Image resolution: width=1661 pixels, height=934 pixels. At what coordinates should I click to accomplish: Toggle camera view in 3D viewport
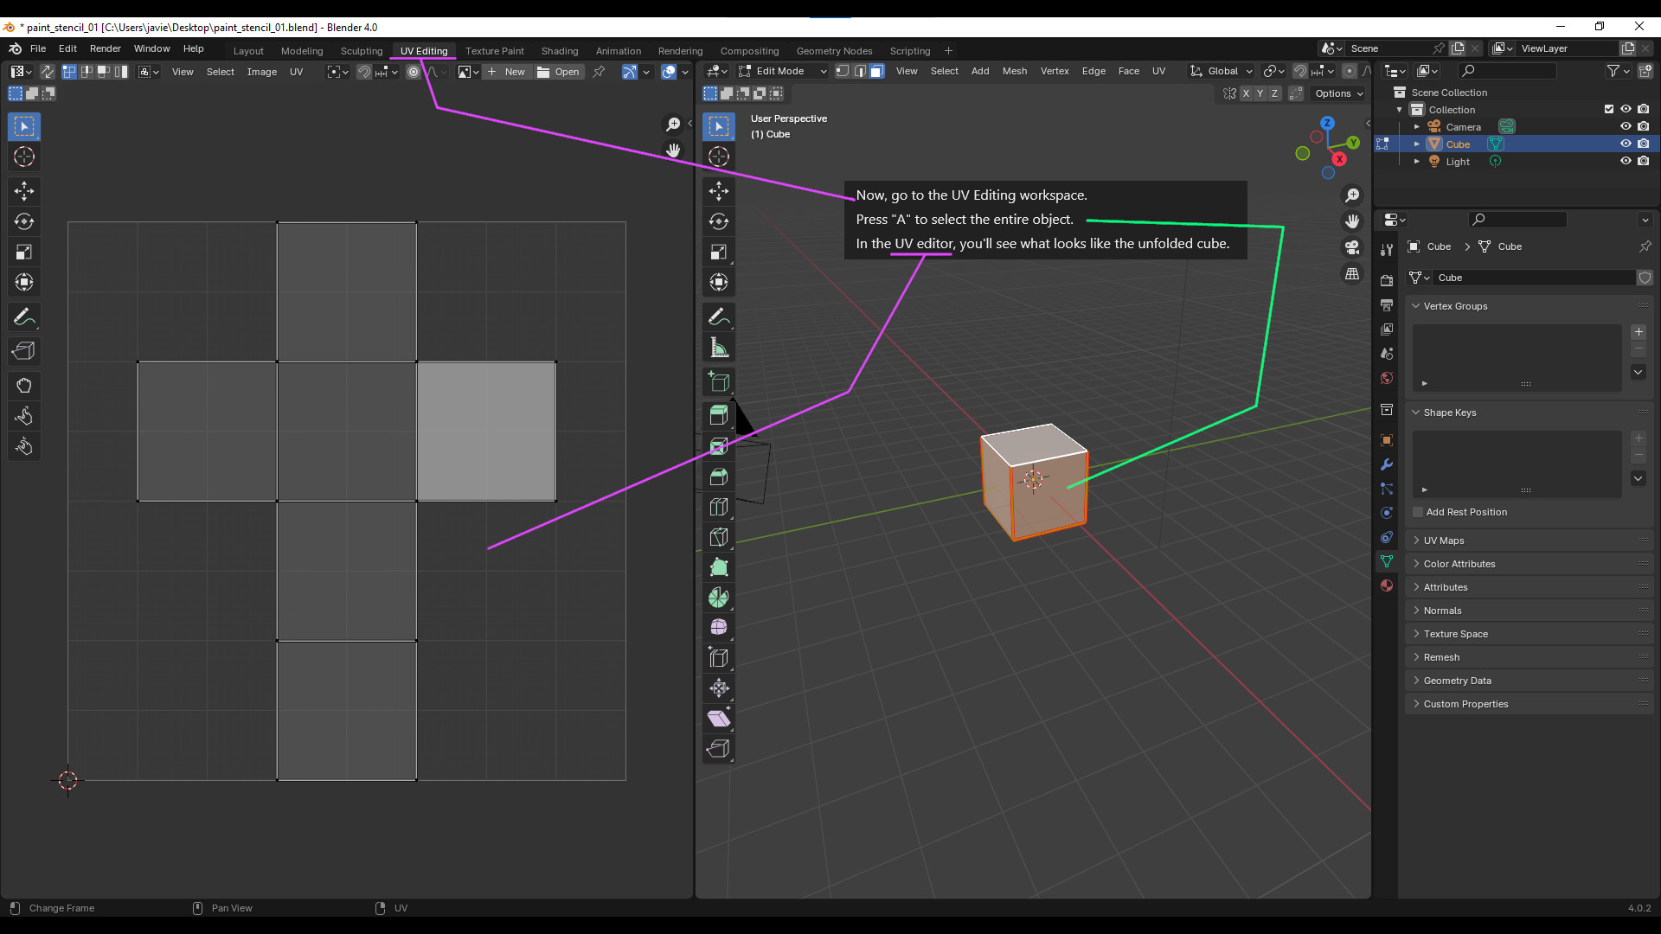1352,247
